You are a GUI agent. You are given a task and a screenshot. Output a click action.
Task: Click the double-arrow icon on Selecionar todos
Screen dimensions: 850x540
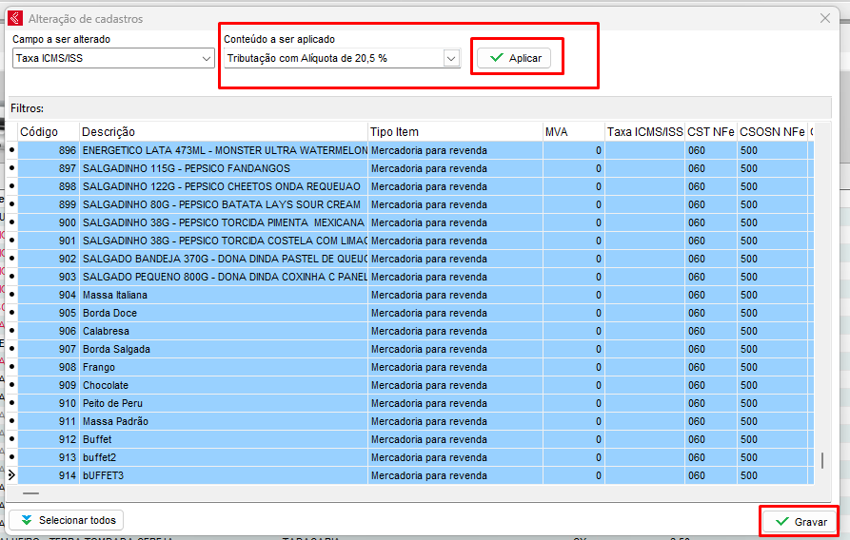click(27, 520)
